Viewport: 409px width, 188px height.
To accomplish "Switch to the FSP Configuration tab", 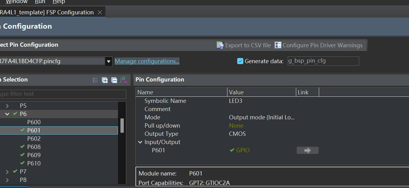I will pyautogui.click(x=47, y=12).
